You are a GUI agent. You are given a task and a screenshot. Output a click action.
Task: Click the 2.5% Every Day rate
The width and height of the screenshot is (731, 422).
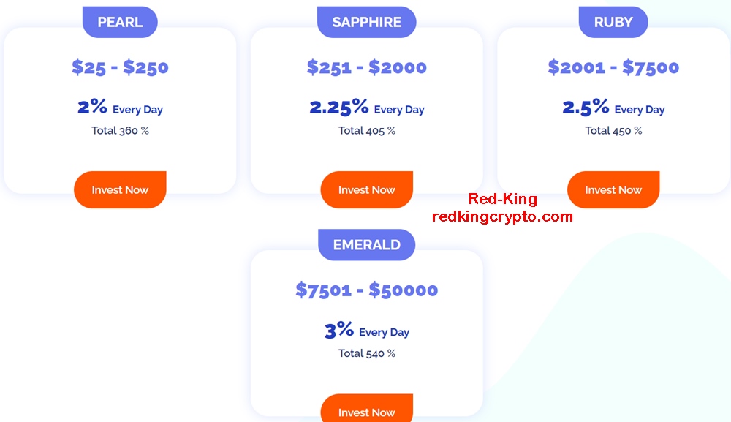[x=613, y=108]
